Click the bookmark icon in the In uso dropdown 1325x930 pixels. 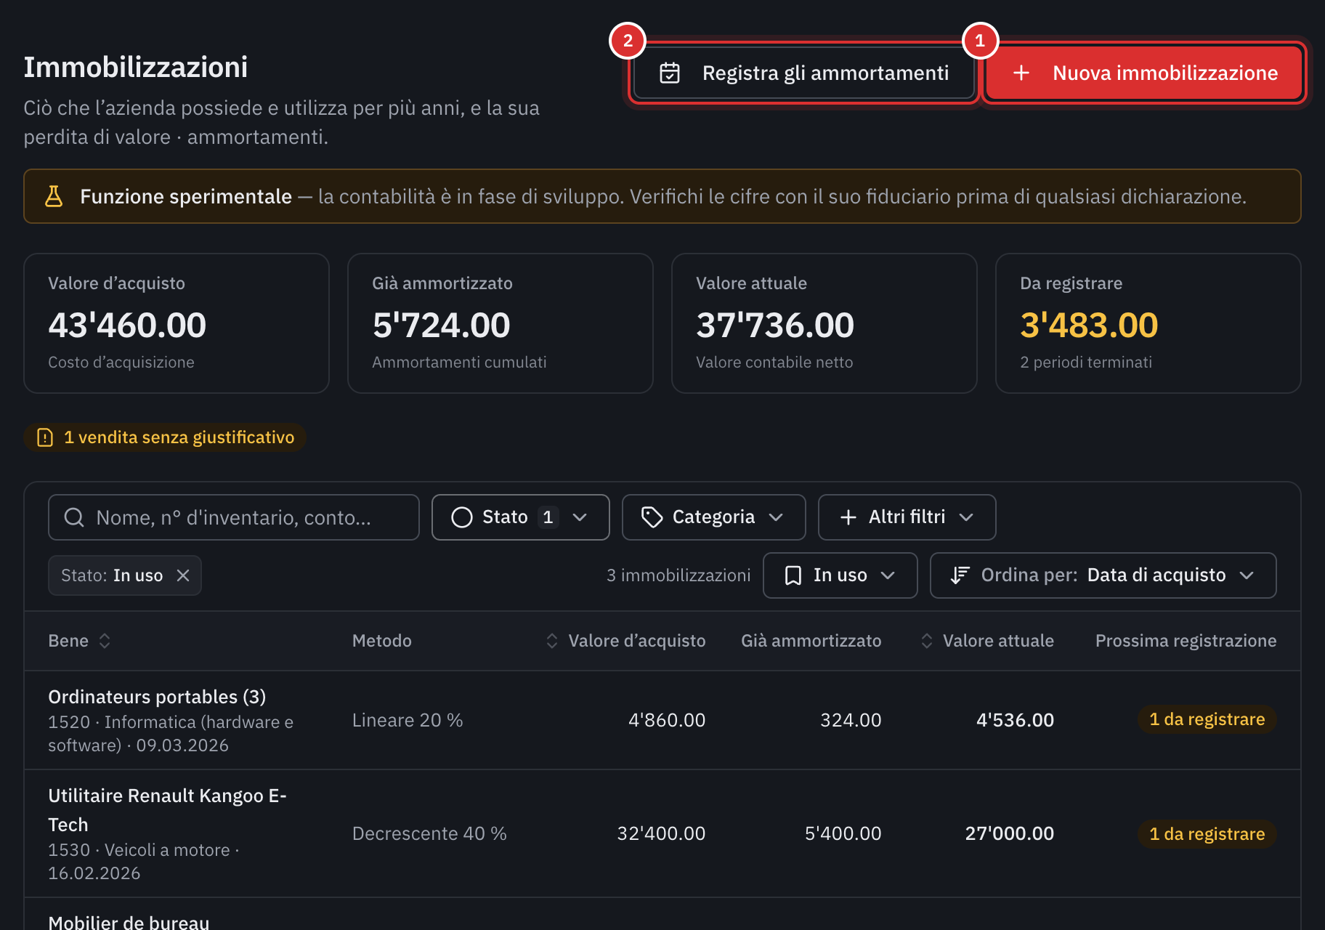tap(793, 575)
